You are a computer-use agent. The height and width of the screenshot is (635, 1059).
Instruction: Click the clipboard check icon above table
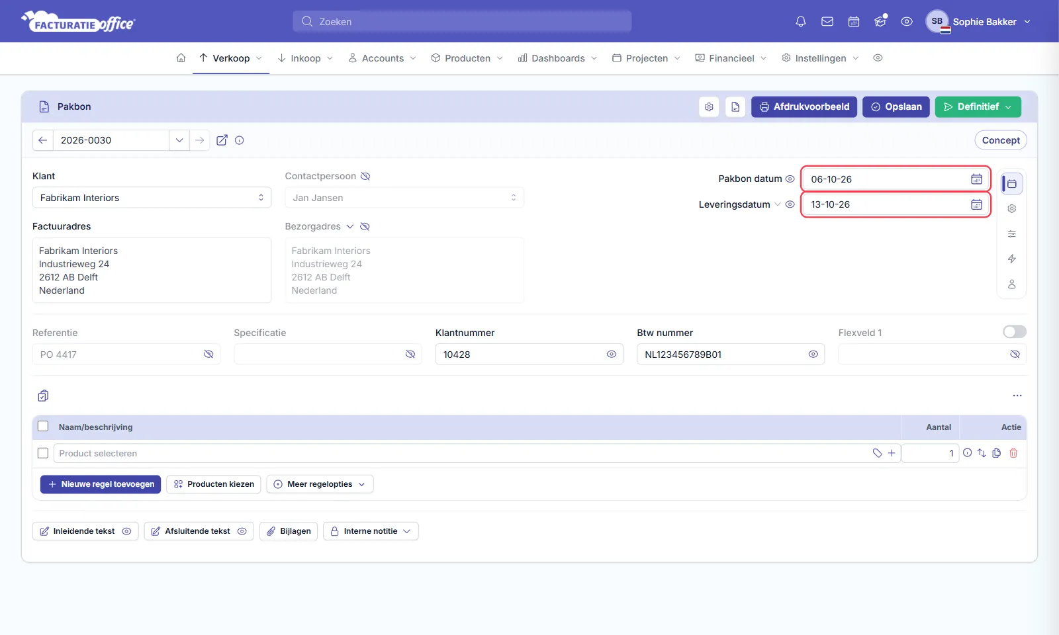(x=43, y=396)
